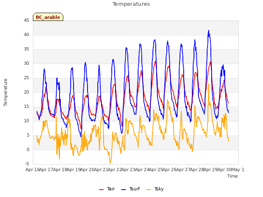The width and height of the screenshot is (263, 197).
Task: Select the chart title Temperatures
Action: click(131, 4)
